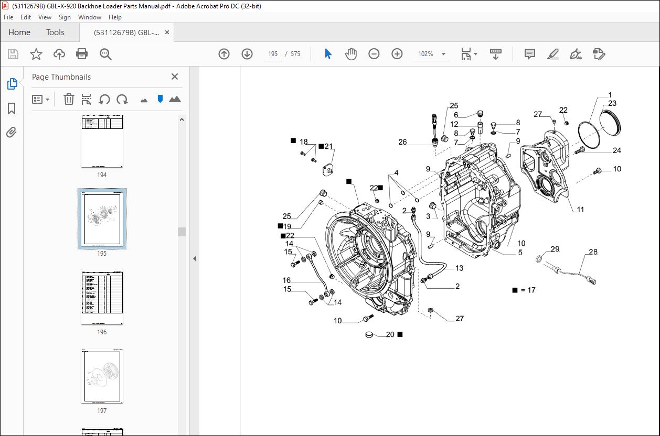This screenshot has height=436, width=660.
Task: Open the View menu
Action: click(45, 17)
